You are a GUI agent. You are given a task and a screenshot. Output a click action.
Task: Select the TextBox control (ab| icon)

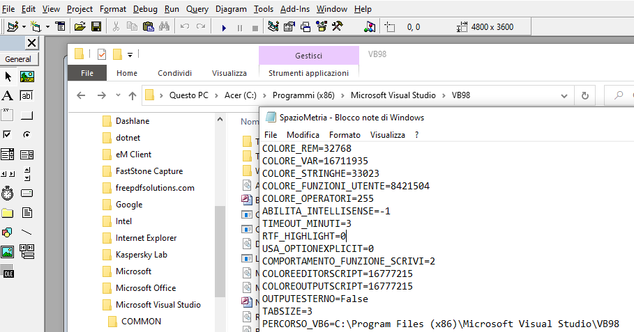[x=27, y=95]
